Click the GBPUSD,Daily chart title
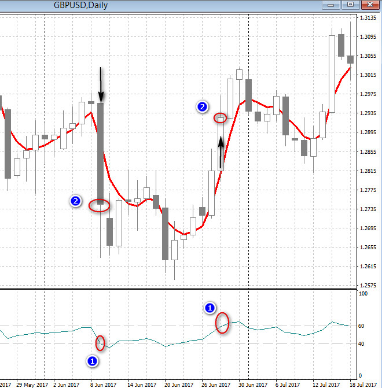Viewport: 382px width, 388px height. click(81, 5)
